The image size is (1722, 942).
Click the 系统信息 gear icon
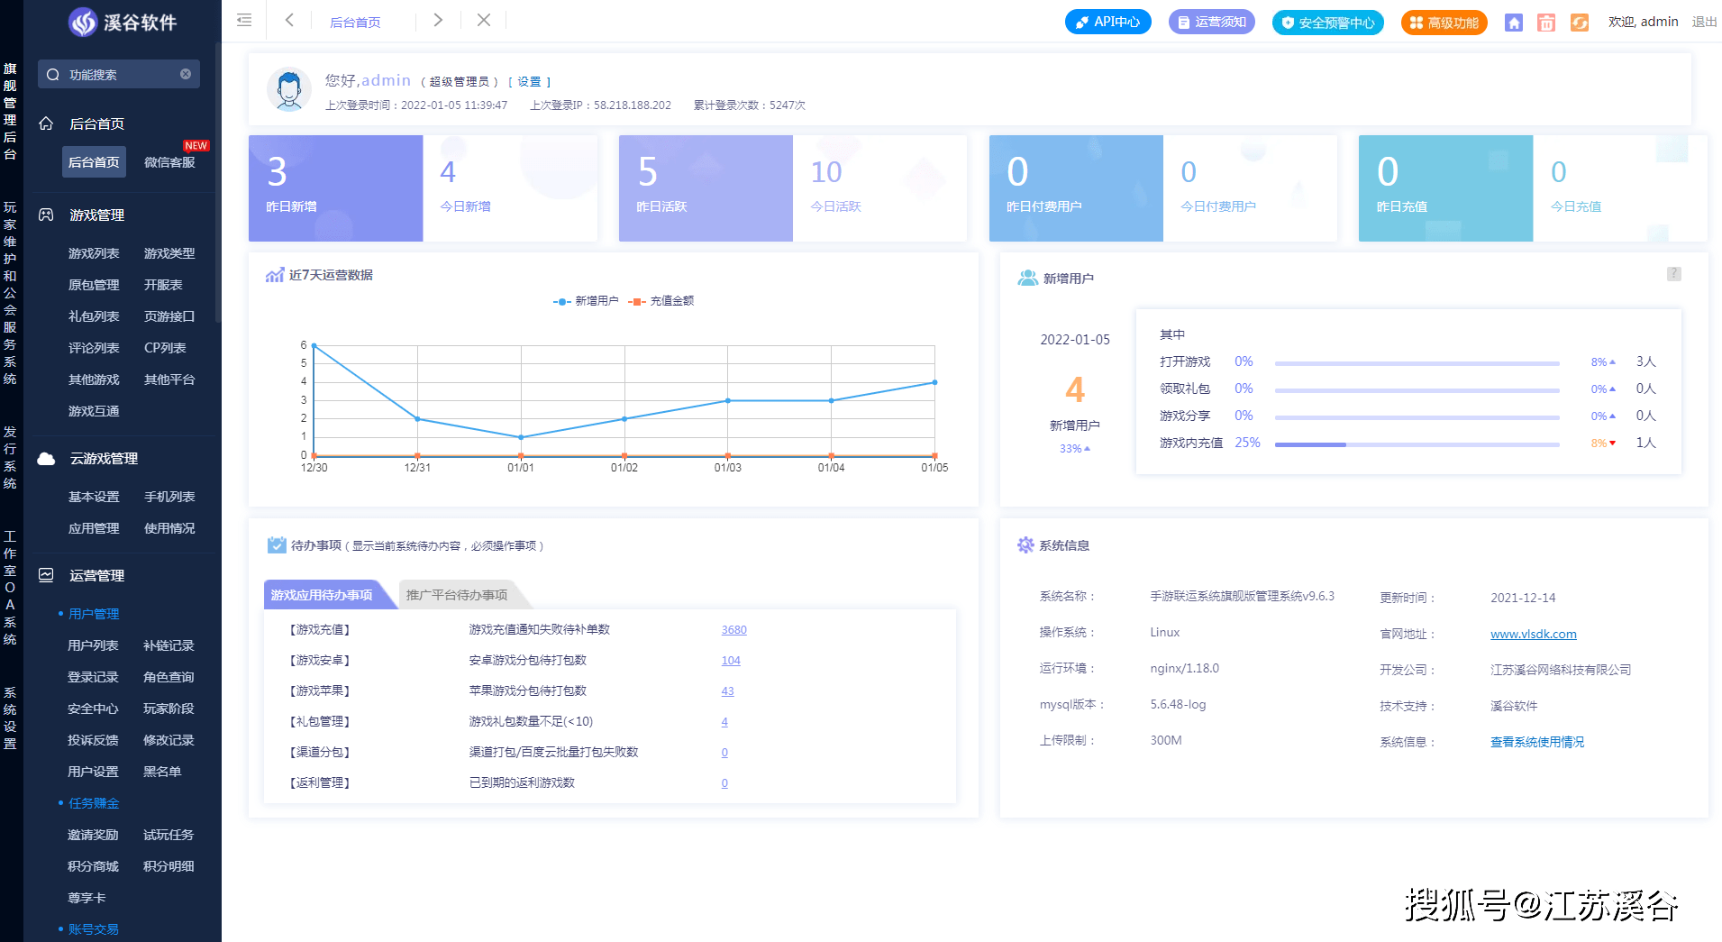pyautogui.click(x=1025, y=544)
